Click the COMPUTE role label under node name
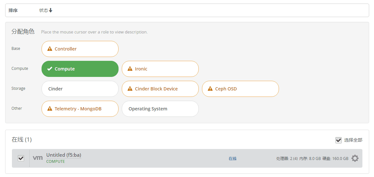374x177 pixels. point(56,162)
